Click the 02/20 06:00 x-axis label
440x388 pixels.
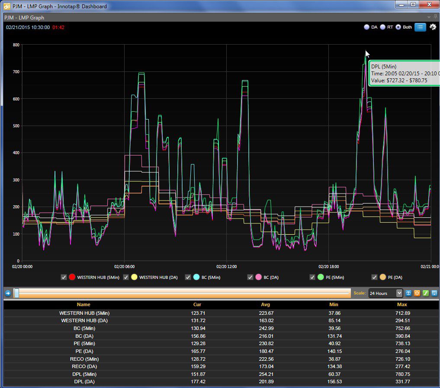pos(124,267)
